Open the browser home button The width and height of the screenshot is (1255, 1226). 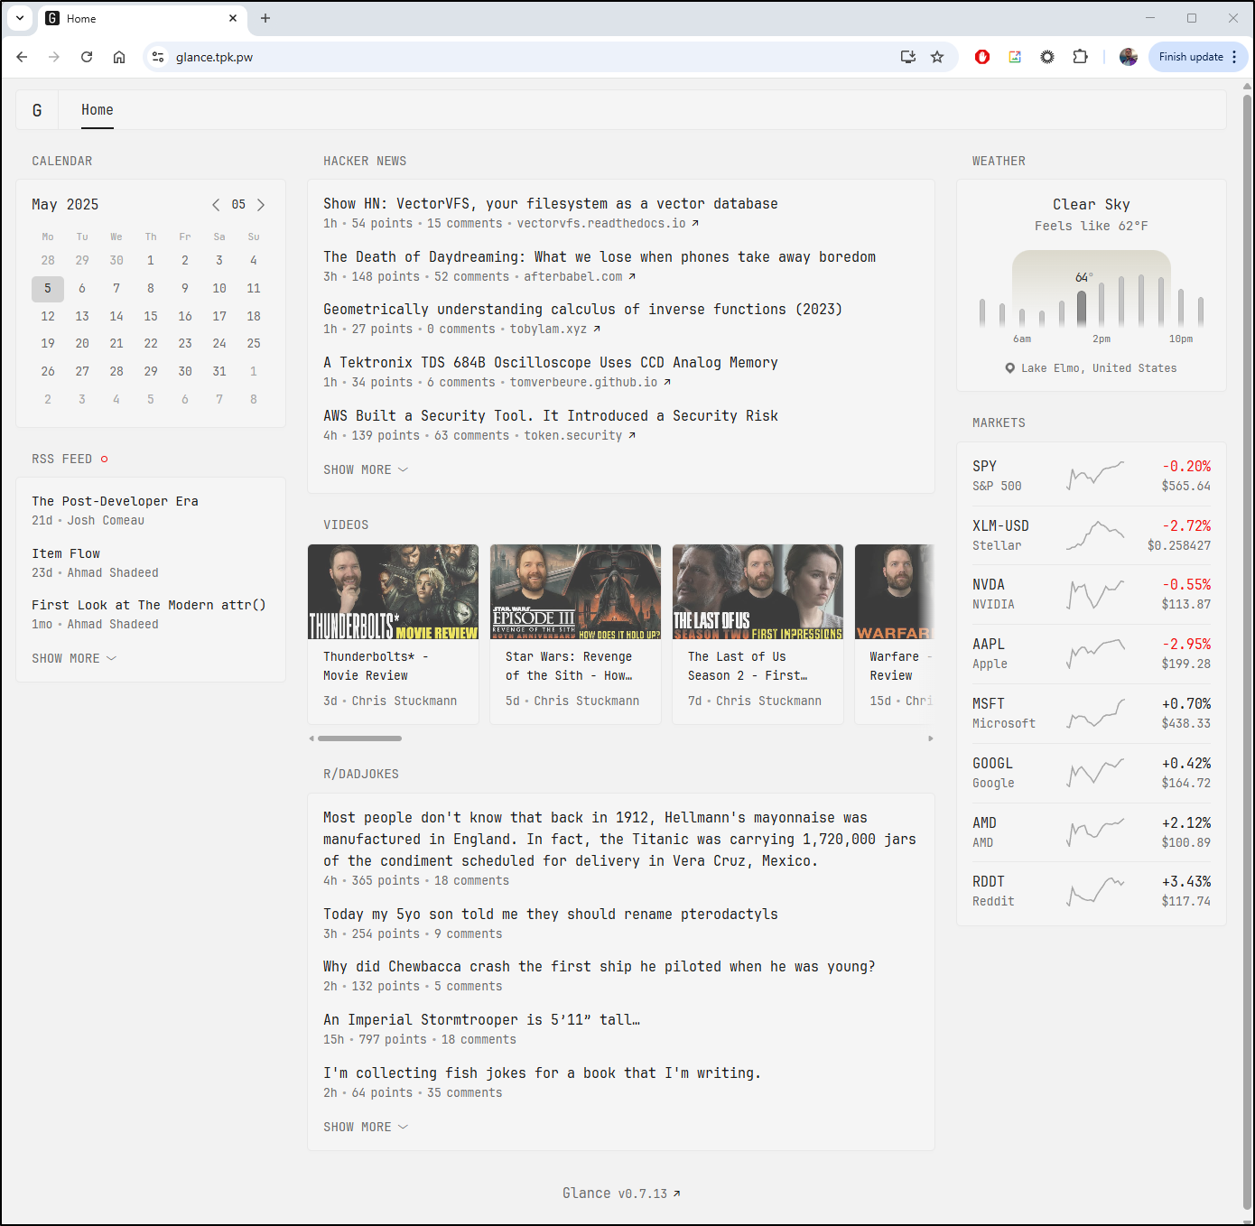coord(119,57)
